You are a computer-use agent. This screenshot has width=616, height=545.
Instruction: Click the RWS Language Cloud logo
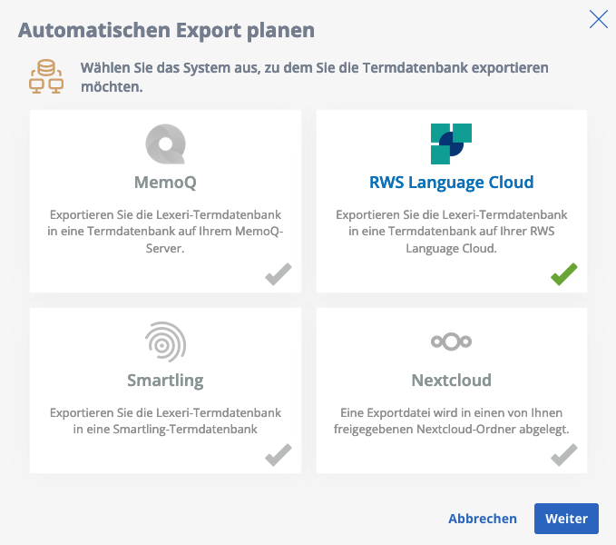(451, 144)
